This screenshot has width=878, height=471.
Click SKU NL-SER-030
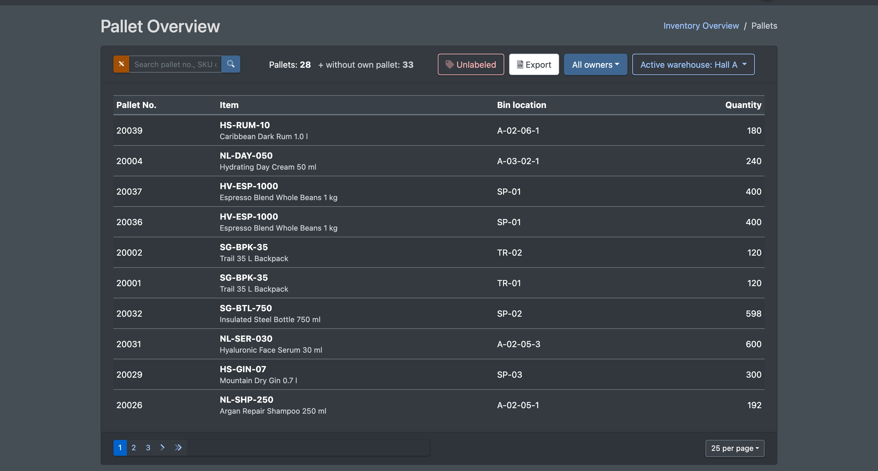[x=246, y=339]
